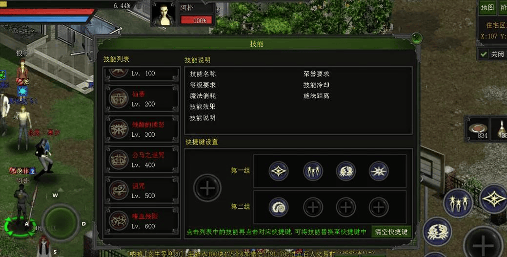507x257 pixels.
Task: Toggle the 关闭 checkbox near minimap
Action: [484, 54]
